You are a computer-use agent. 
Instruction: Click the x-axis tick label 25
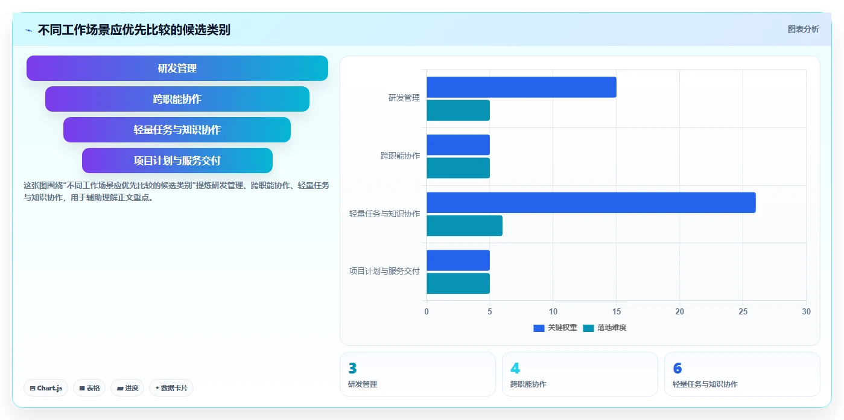(x=743, y=311)
